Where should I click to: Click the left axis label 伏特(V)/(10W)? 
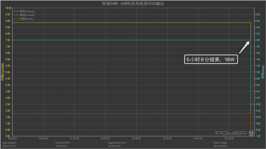pyautogui.click(x=3, y=72)
